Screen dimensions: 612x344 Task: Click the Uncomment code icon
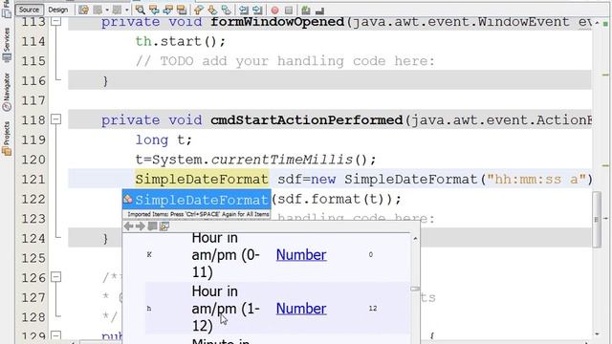pos(319,11)
